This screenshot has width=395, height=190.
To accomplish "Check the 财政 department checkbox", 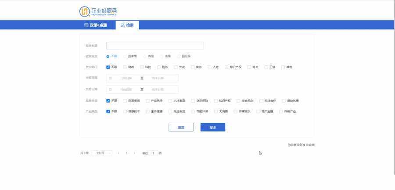I will coord(125,67).
